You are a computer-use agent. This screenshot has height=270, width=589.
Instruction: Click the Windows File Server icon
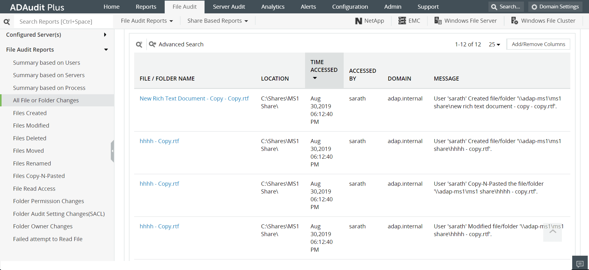coord(438,21)
